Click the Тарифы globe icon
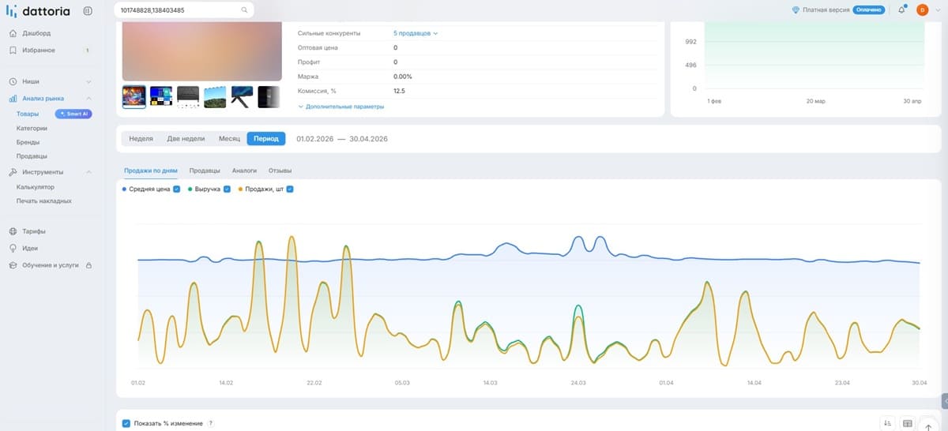 [x=13, y=231]
